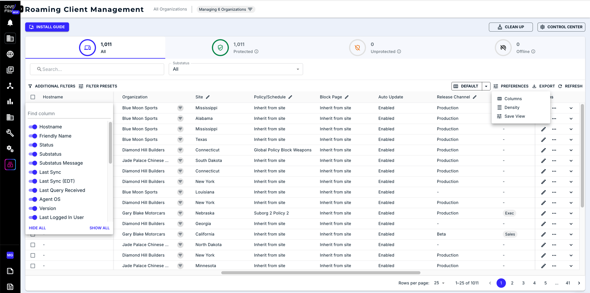
Task: Click the MG avatar in the sidebar
Action: [10, 255]
